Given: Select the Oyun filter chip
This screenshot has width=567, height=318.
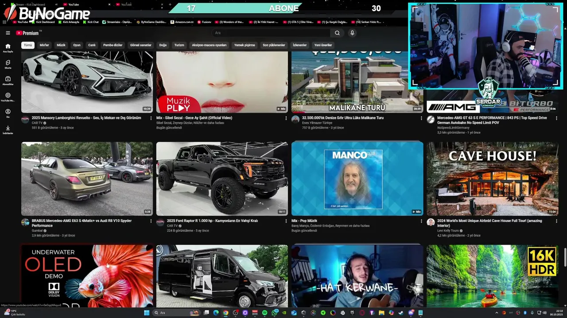Looking at the screenshot, I should [77, 45].
